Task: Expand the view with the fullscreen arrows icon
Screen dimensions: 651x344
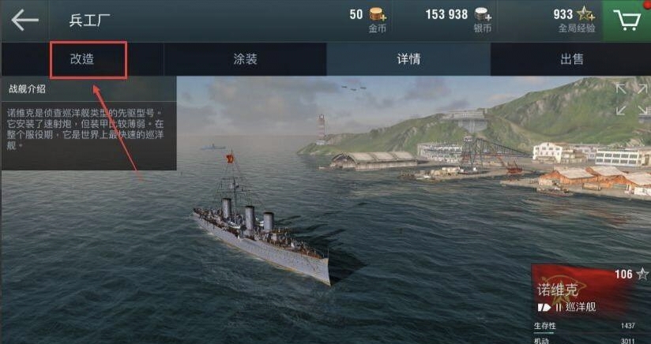Action: pos(631,99)
